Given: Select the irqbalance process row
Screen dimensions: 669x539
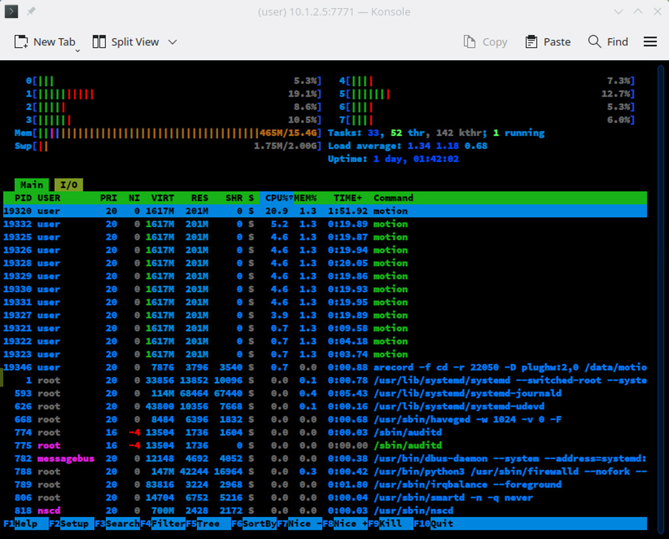Looking at the screenshot, I should pos(325,484).
